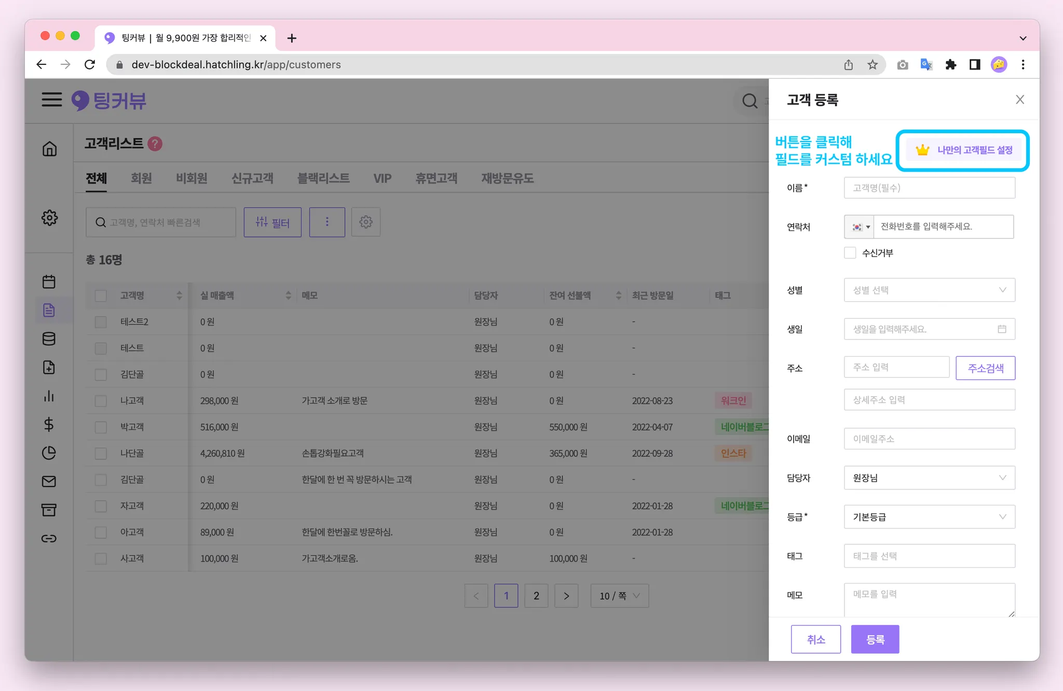Click the home icon in sidebar
Image resolution: width=1063 pixels, height=691 pixels.
(x=49, y=149)
